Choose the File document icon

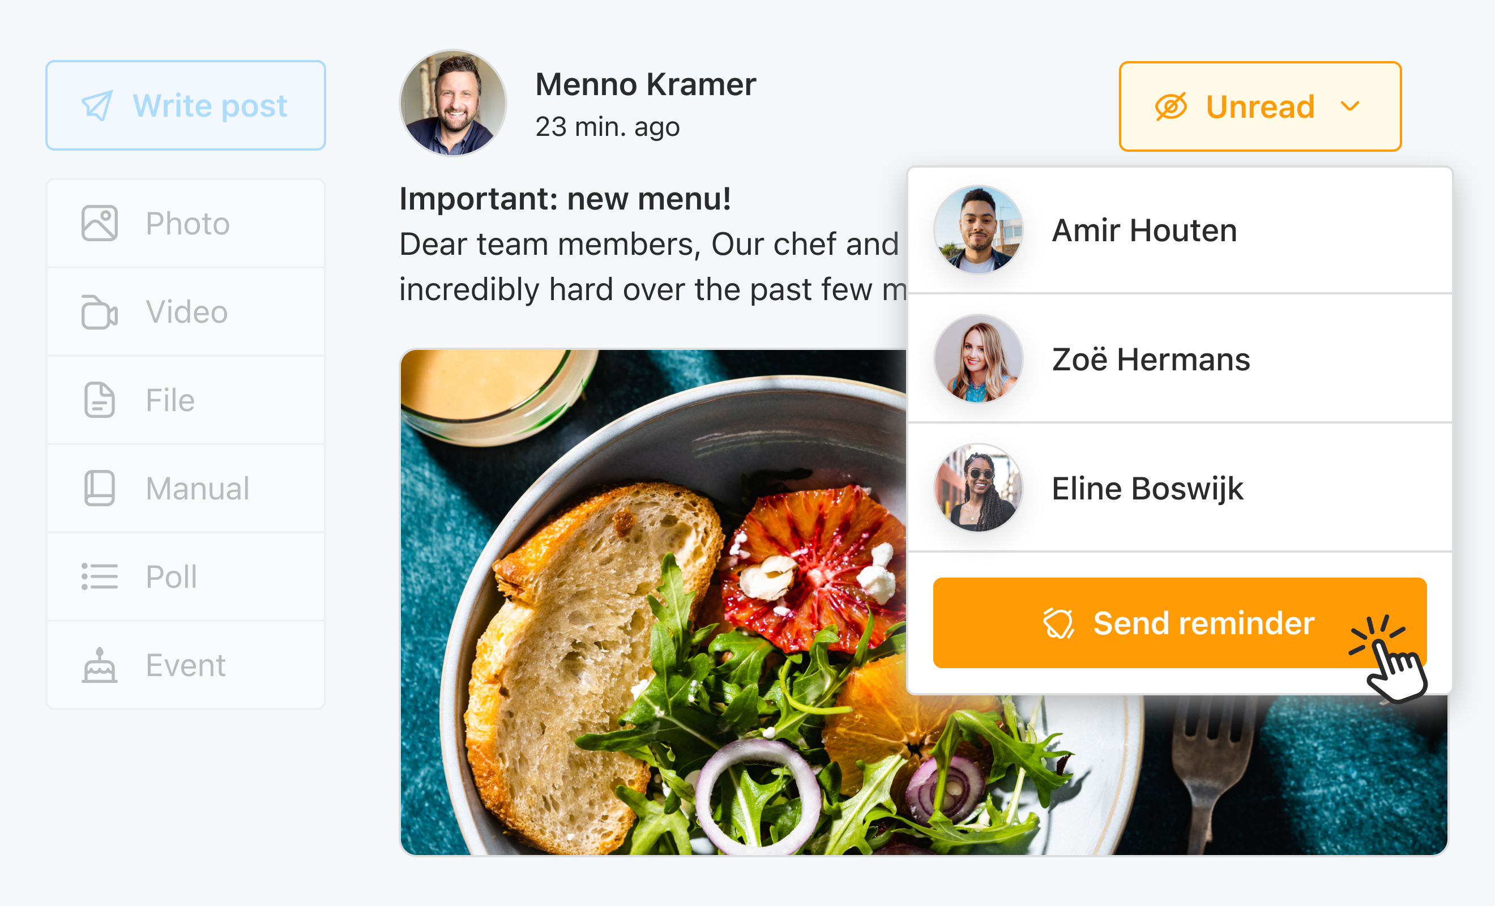coord(100,400)
